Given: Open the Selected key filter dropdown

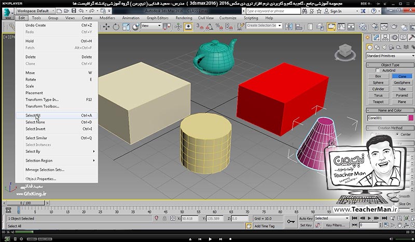Looking at the screenshot, I should point(331,219).
